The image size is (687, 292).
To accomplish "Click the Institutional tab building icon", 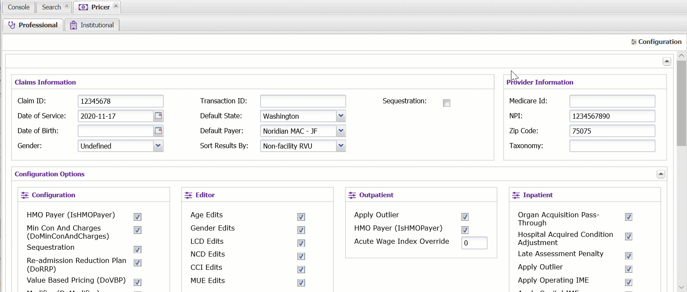I will pos(73,25).
